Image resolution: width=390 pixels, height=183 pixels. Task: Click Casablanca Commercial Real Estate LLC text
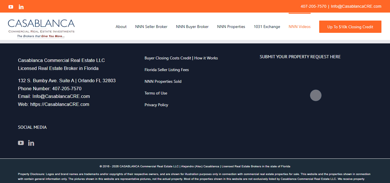(x=61, y=61)
